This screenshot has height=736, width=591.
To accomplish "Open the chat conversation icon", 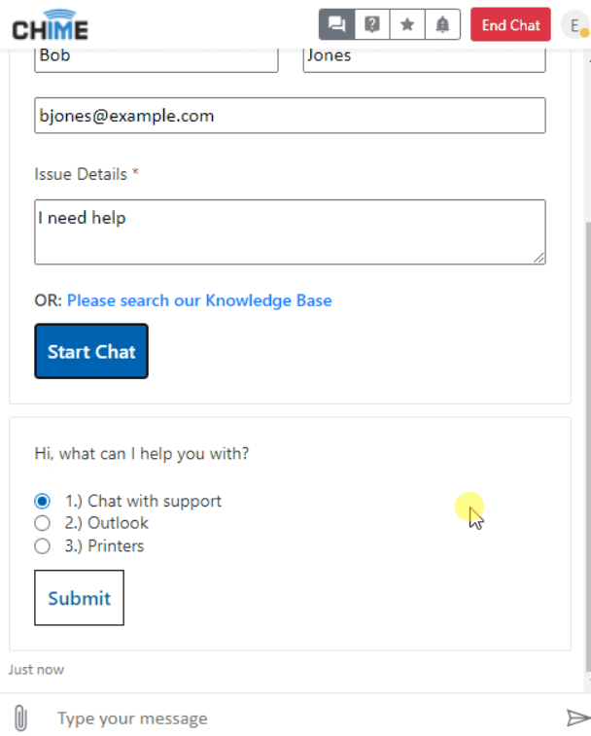I will 336,24.
